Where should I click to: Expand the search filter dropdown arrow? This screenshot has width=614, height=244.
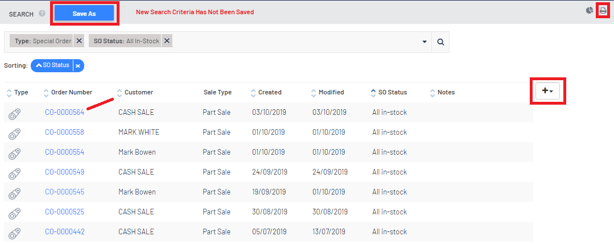pyautogui.click(x=425, y=42)
